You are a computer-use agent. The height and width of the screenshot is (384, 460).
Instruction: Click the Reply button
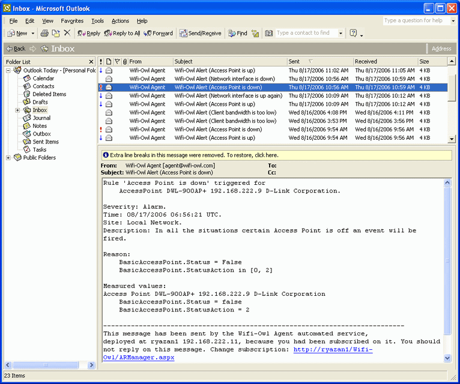click(x=89, y=33)
